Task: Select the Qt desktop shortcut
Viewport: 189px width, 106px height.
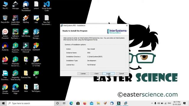Action: [36, 74]
